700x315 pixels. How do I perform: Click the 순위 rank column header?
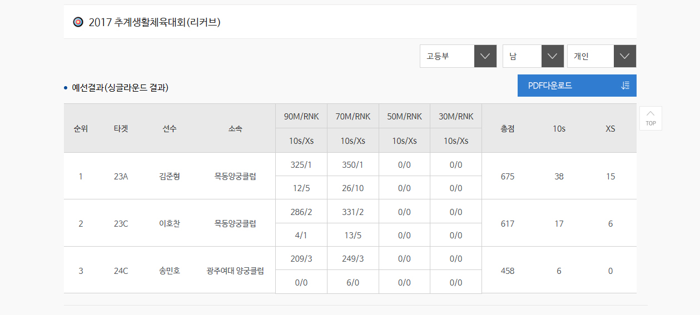81,128
